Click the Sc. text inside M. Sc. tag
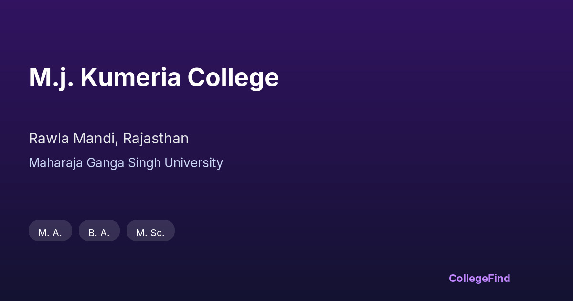The width and height of the screenshot is (573, 301). 157,233
